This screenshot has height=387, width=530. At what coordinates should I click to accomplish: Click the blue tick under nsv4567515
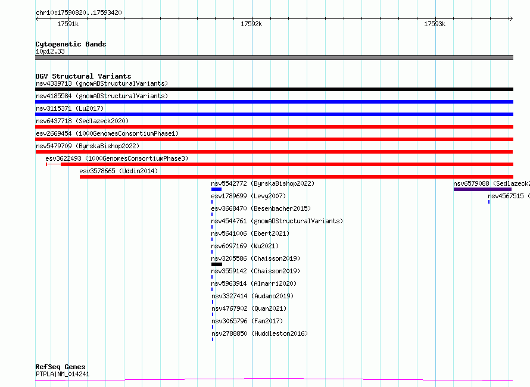[x=489, y=202]
